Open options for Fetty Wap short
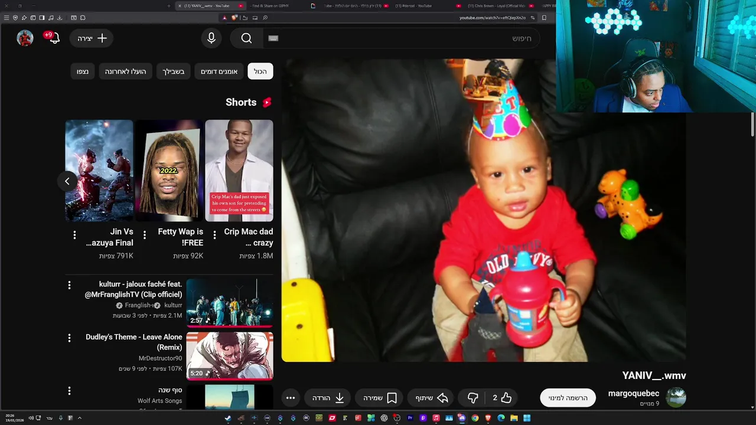756x425 pixels. coord(145,235)
